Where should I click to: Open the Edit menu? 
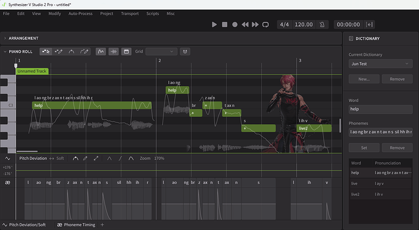(21, 13)
